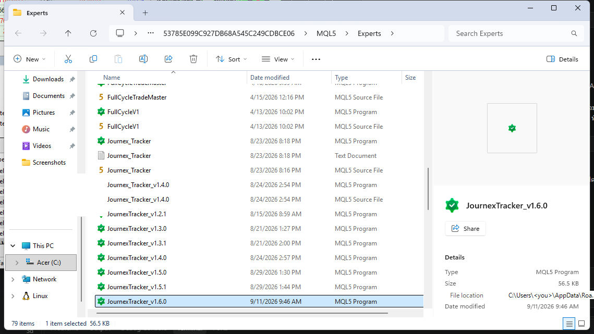Viewport: 594px width, 334px height.
Task: Click the Copy icon in toolbar
Action: pyautogui.click(x=93, y=59)
